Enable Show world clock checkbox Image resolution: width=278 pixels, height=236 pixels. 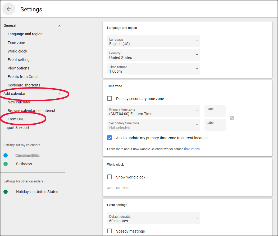pos(110,177)
